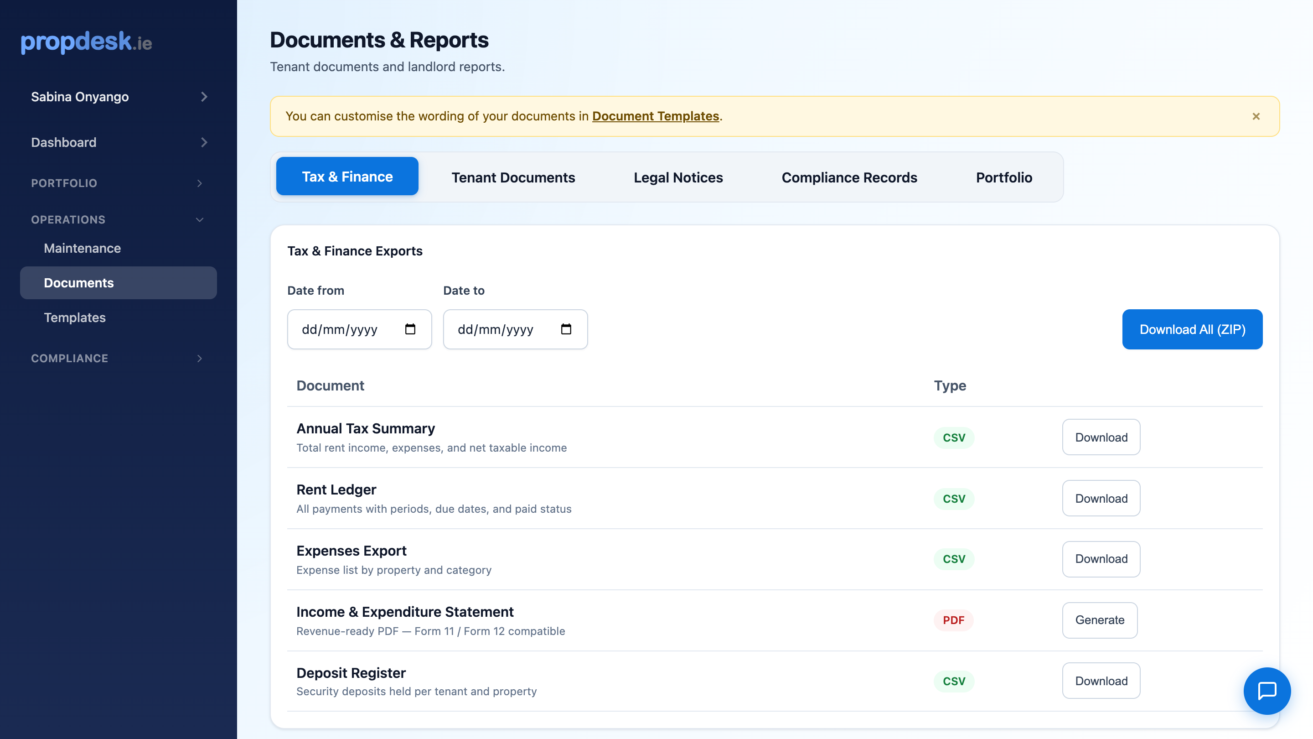Click the CSV badge for Annual Tax Summary
Image resolution: width=1313 pixels, height=739 pixels.
[x=954, y=437]
